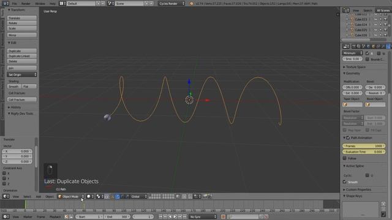Click the Duplicate button
This screenshot has height=220, width=392.
[22, 51]
